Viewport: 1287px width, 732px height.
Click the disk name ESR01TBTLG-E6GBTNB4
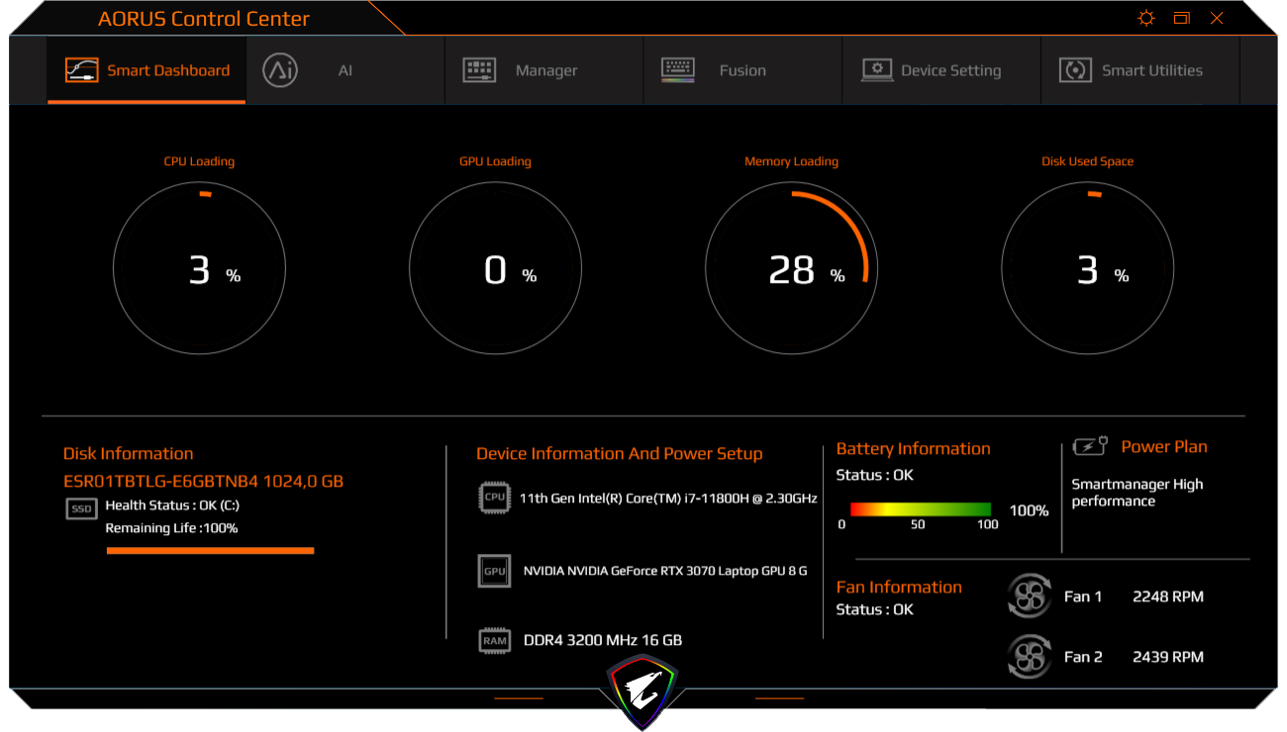(203, 482)
